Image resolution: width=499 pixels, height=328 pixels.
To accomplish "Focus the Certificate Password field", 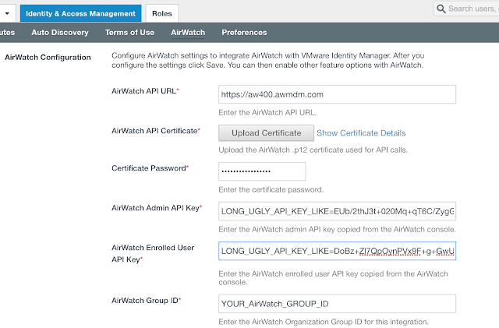I will tap(262, 171).
